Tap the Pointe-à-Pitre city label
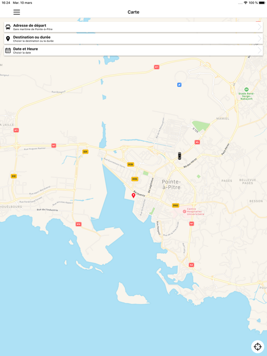Viewport: 267px width, 356px height. 172,184
